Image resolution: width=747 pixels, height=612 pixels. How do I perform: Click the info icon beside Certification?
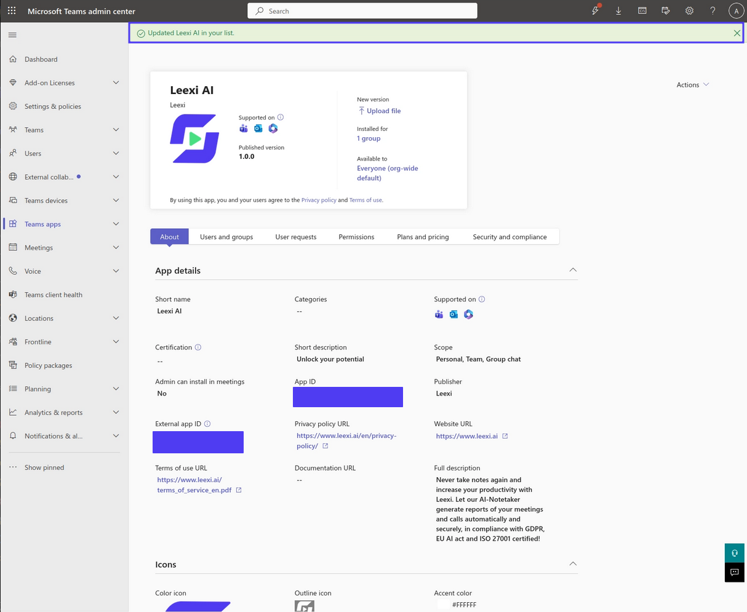(x=198, y=348)
